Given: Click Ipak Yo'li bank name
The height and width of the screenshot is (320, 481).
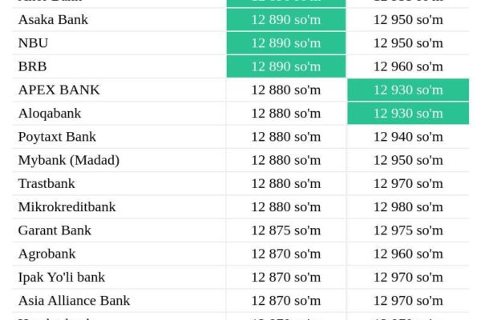Looking at the screenshot, I should 62,278.
